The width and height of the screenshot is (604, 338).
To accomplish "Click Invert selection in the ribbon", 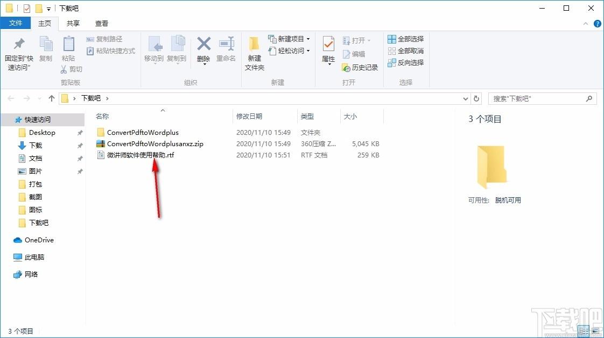I will coord(405,63).
